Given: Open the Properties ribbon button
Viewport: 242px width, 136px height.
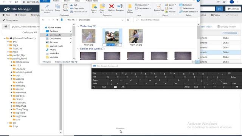Looking at the screenshot, I should pos(159,8).
